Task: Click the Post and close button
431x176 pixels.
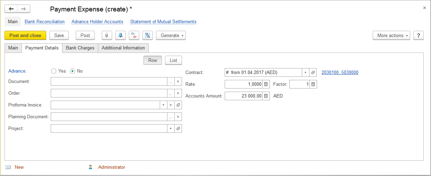Action: (25, 35)
